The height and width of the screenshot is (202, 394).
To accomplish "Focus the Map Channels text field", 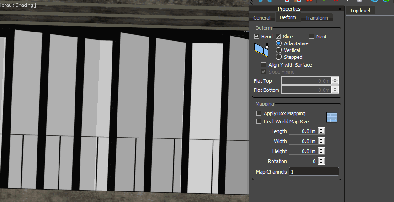I will (314, 172).
